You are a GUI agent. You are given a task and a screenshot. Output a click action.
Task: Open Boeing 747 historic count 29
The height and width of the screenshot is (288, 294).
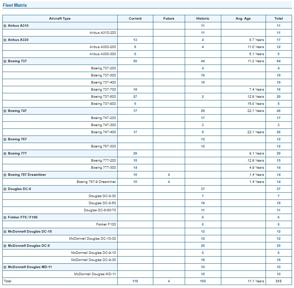click(x=203, y=111)
